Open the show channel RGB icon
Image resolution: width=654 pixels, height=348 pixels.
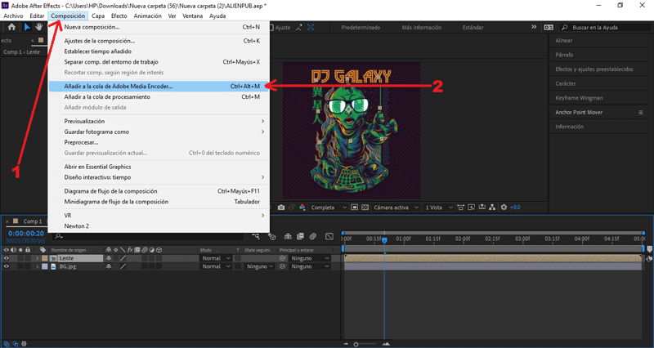[x=302, y=207]
